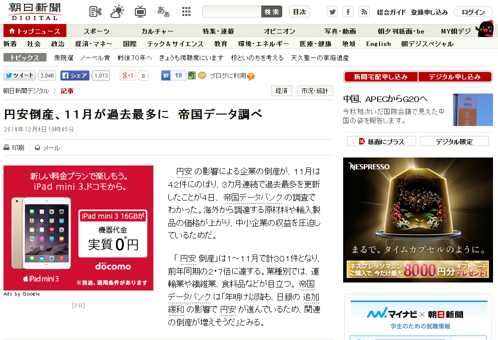
Task: Open the Facebook icon in header
Action: tap(348, 12)
